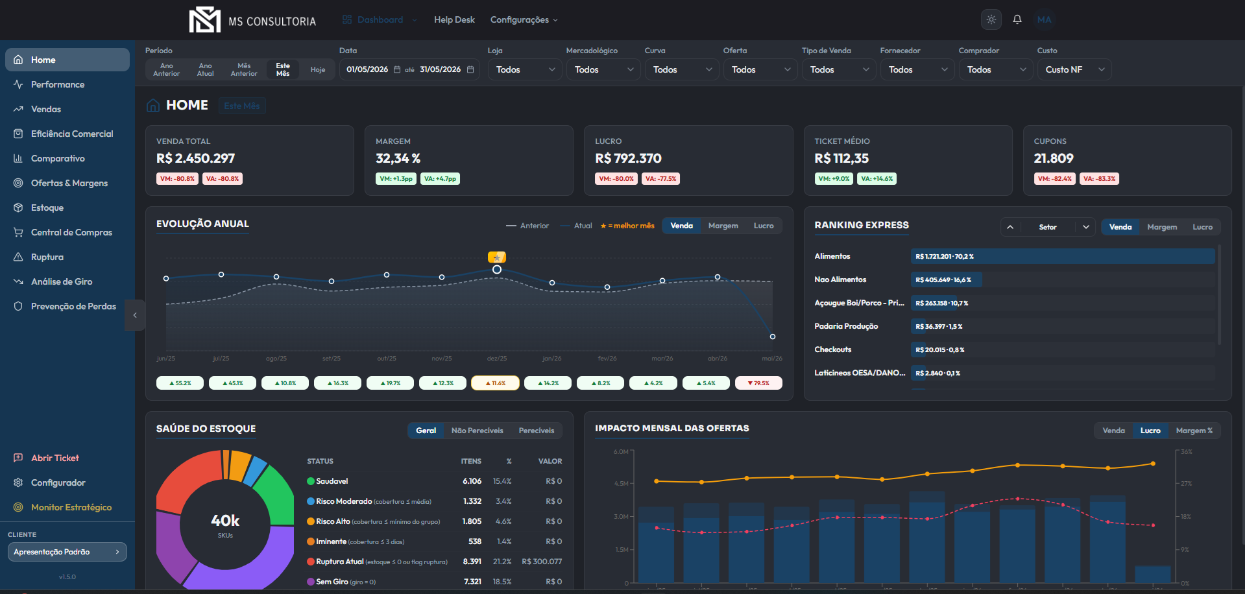This screenshot has width=1245, height=594.
Task: Open Prevenção de Perdas via its shield icon
Action: (x=18, y=306)
